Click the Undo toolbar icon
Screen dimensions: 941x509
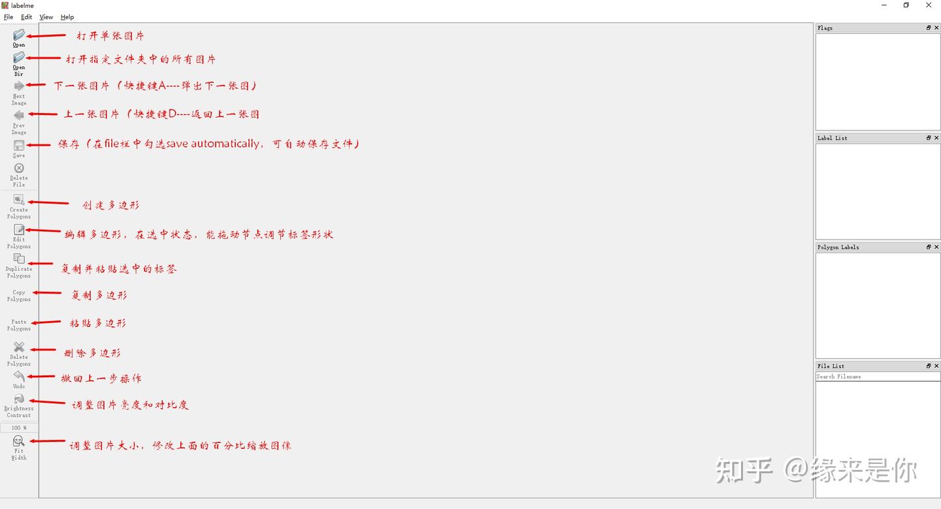pyautogui.click(x=19, y=377)
